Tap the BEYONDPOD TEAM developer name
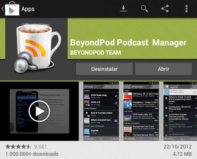This screenshot has height=159, width=197. (x=96, y=53)
